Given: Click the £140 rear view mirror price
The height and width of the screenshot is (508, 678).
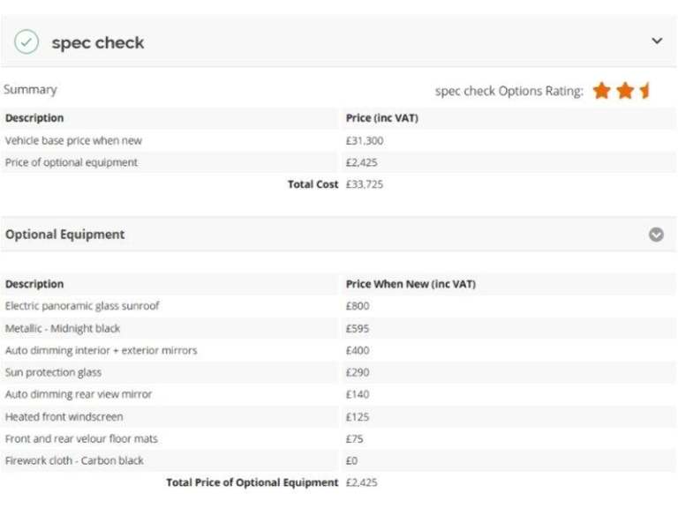Looking at the screenshot, I should tap(358, 394).
